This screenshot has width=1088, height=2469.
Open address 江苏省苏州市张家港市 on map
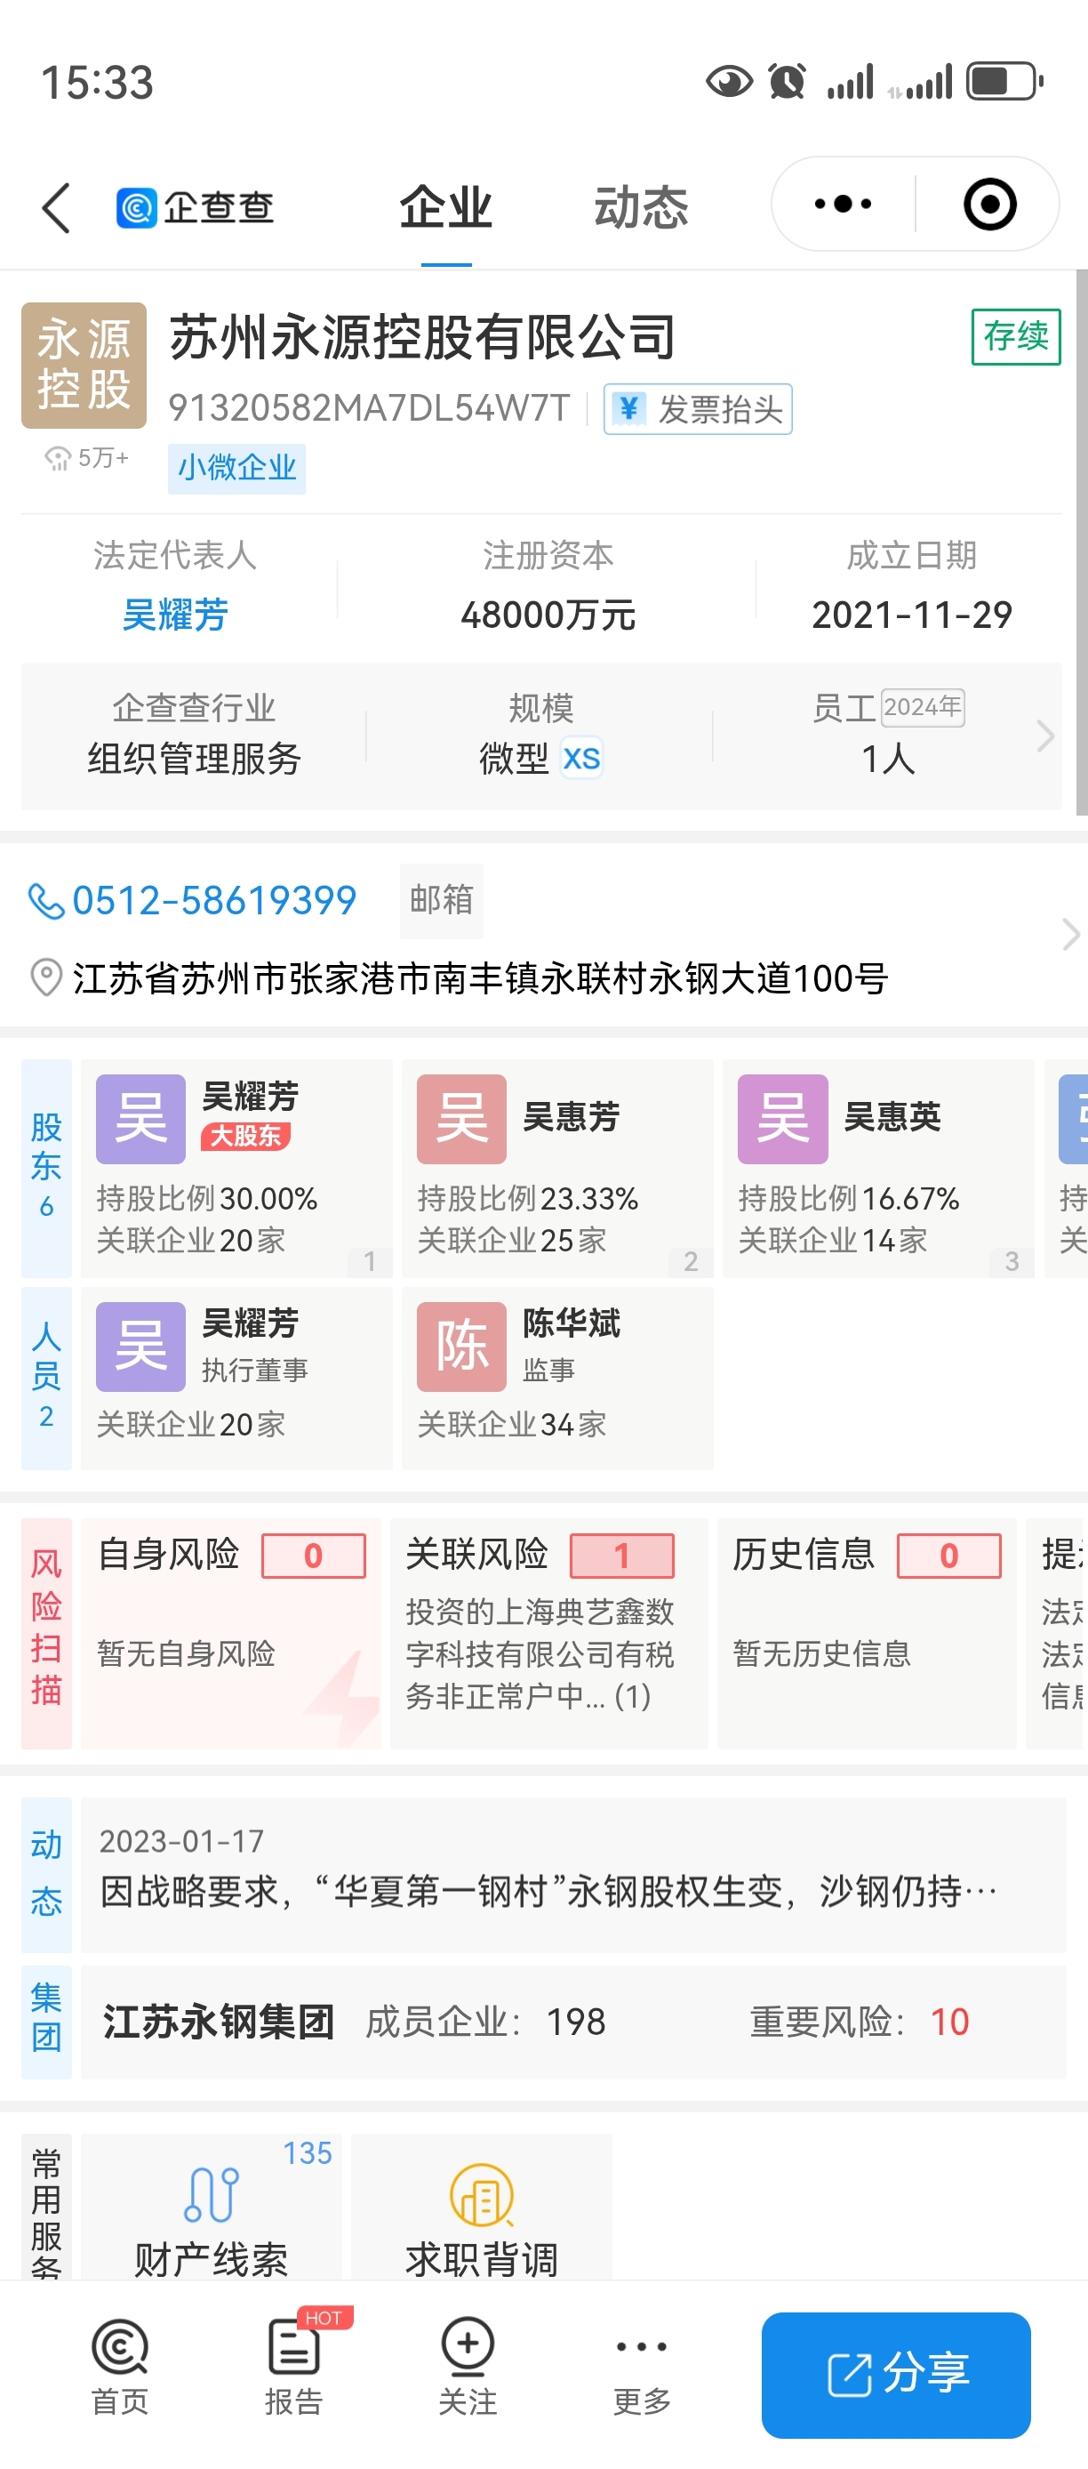click(480, 977)
